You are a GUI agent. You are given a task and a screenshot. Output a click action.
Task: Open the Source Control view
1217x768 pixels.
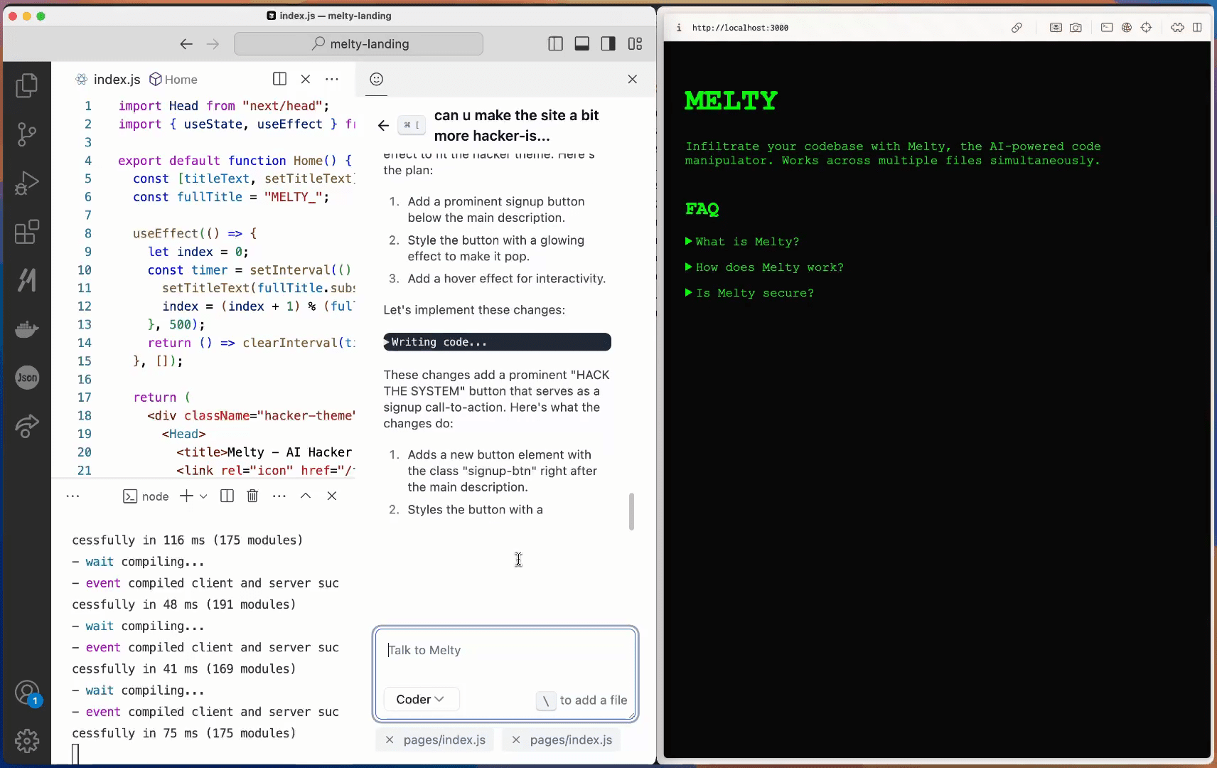click(26, 134)
